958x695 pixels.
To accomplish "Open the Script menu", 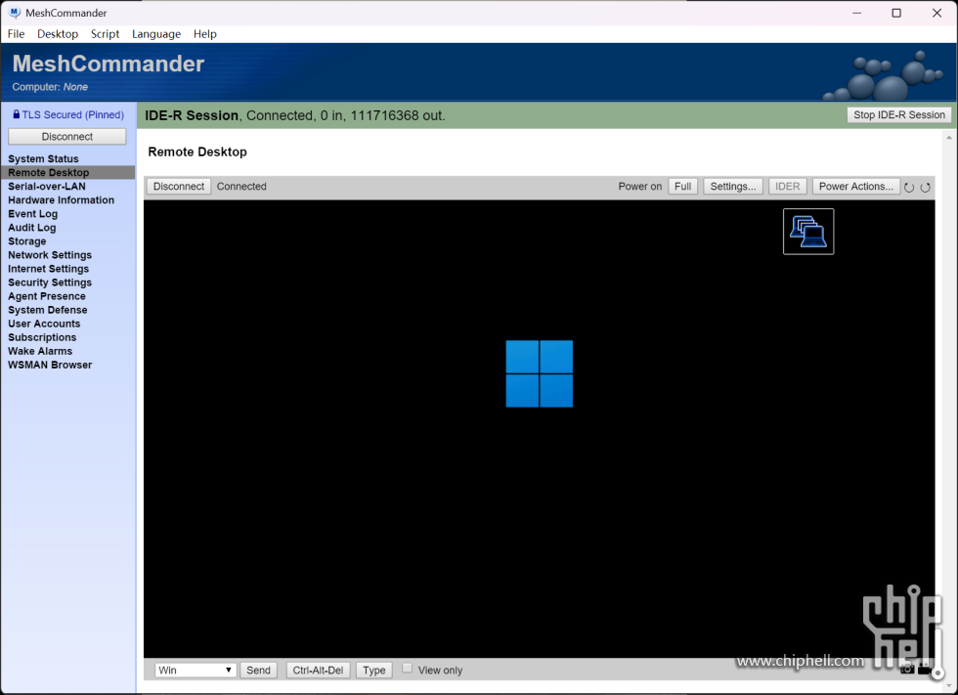I will coord(106,34).
